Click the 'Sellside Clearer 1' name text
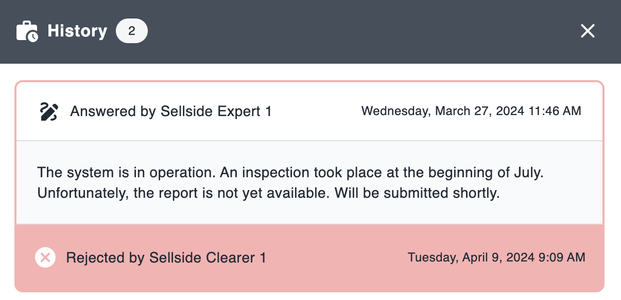The image size is (621, 300). (x=208, y=257)
